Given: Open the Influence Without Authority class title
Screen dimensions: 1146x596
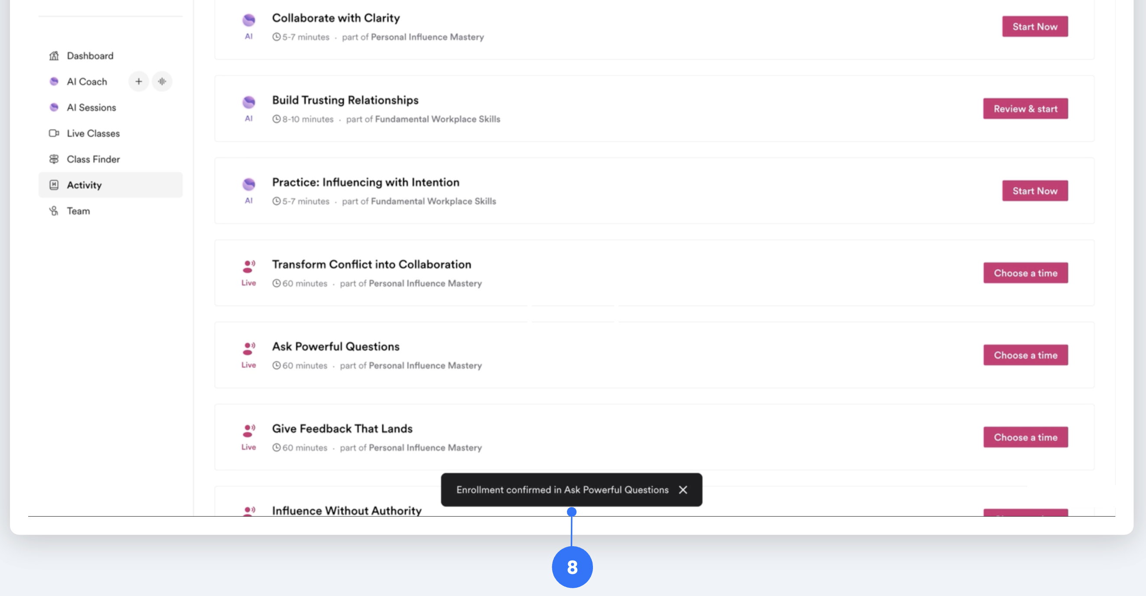Looking at the screenshot, I should click(347, 510).
